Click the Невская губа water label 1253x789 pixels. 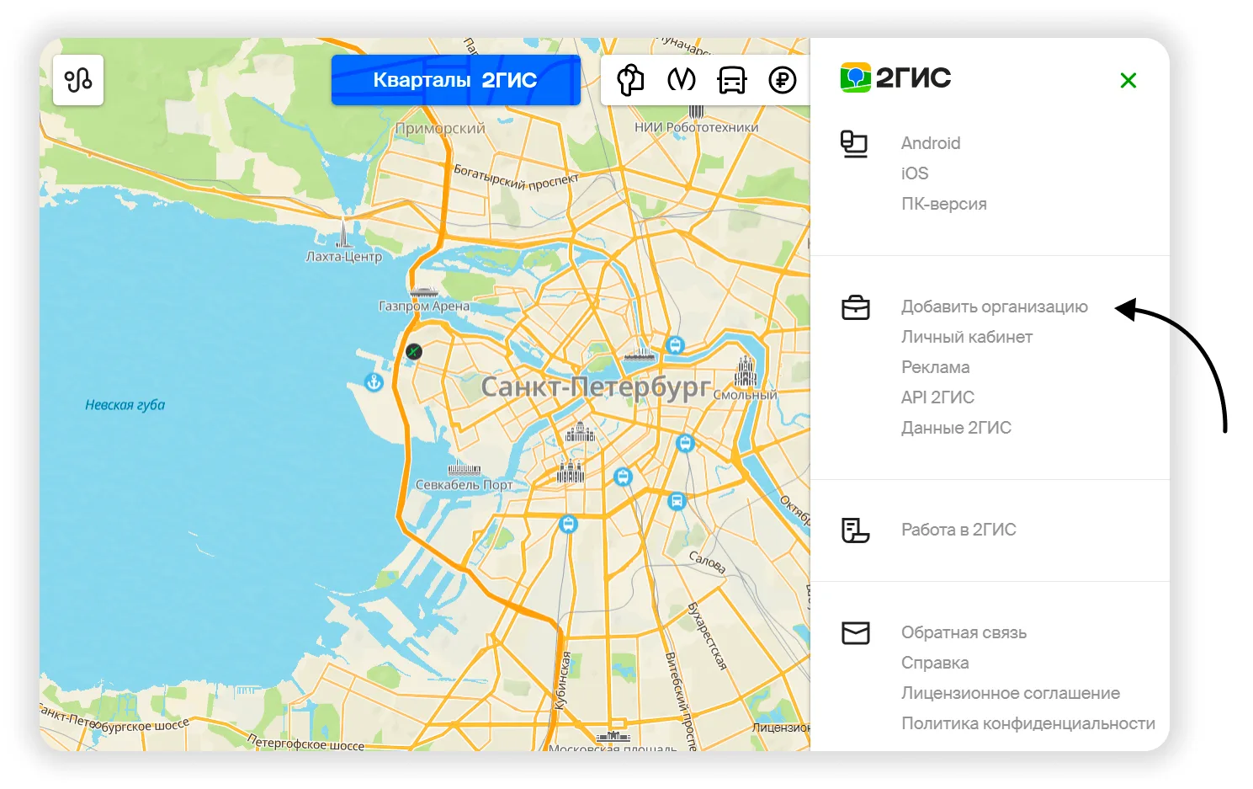(125, 405)
